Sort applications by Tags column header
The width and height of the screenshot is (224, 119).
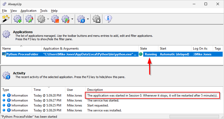tap(218, 49)
